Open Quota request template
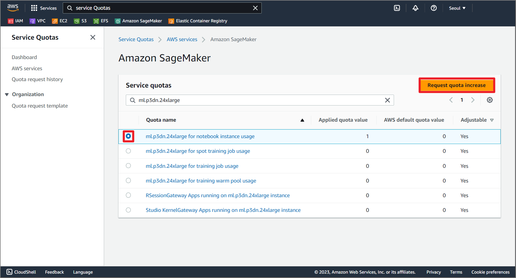 [40, 106]
